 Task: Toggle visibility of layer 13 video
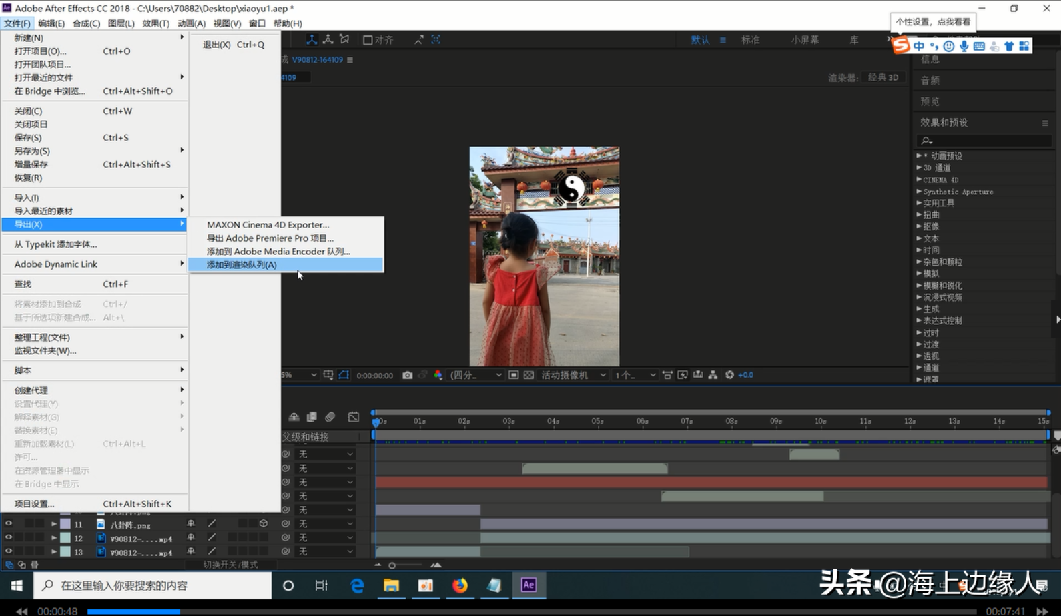tap(9, 551)
